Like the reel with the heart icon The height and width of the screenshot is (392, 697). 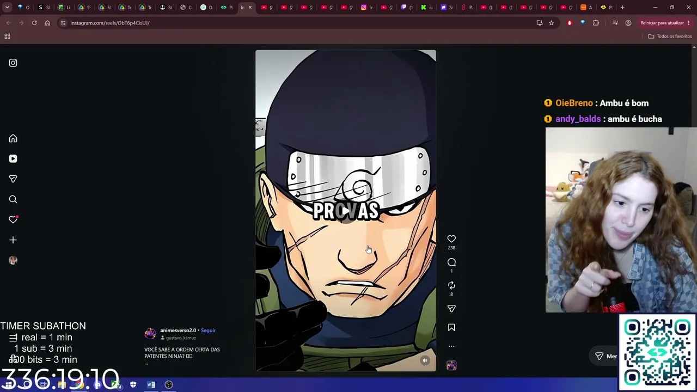point(451,239)
